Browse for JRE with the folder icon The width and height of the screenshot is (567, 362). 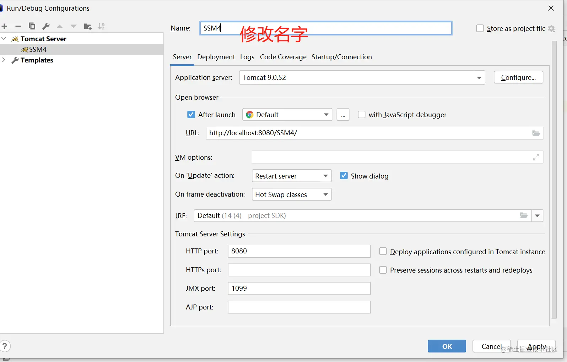pos(524,215)
